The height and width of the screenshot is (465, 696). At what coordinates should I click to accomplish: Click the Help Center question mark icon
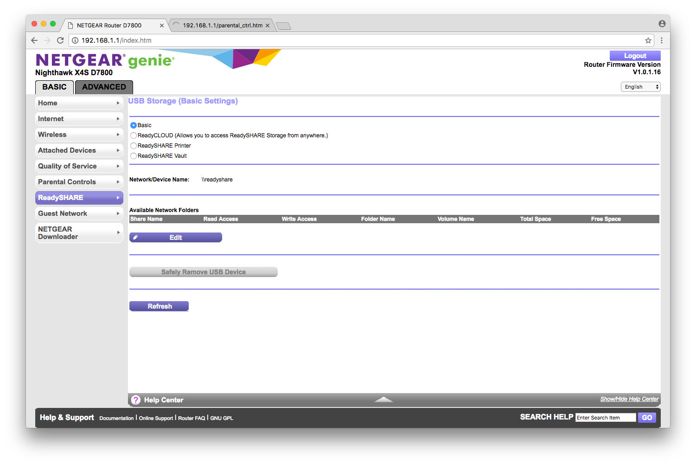click(x=136, y=400)
